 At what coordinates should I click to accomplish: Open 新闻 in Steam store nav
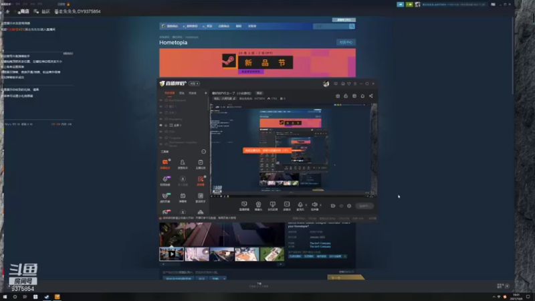pyautogui.click(x=239, y=26)
